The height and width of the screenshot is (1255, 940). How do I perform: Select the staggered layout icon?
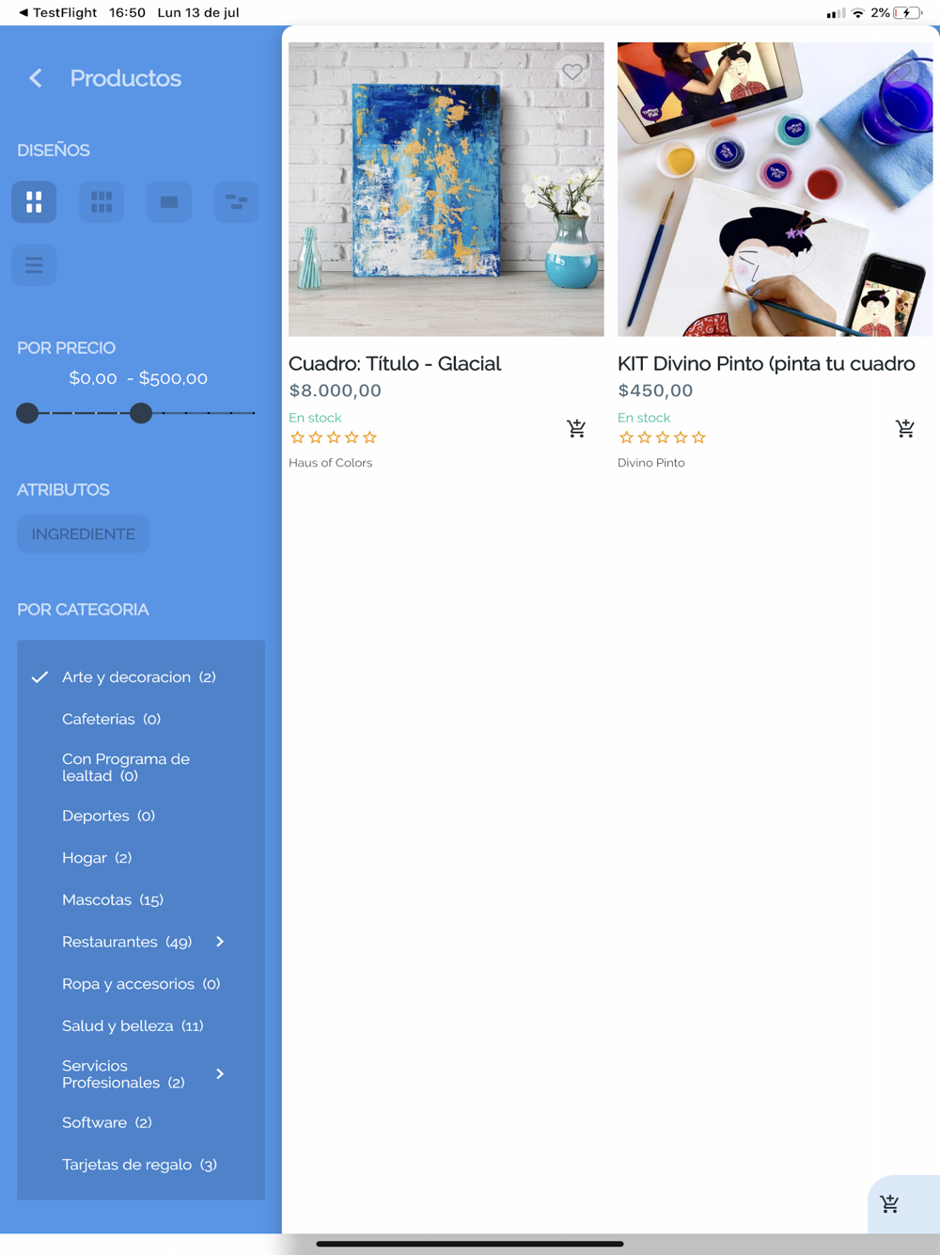coord(237,202)
